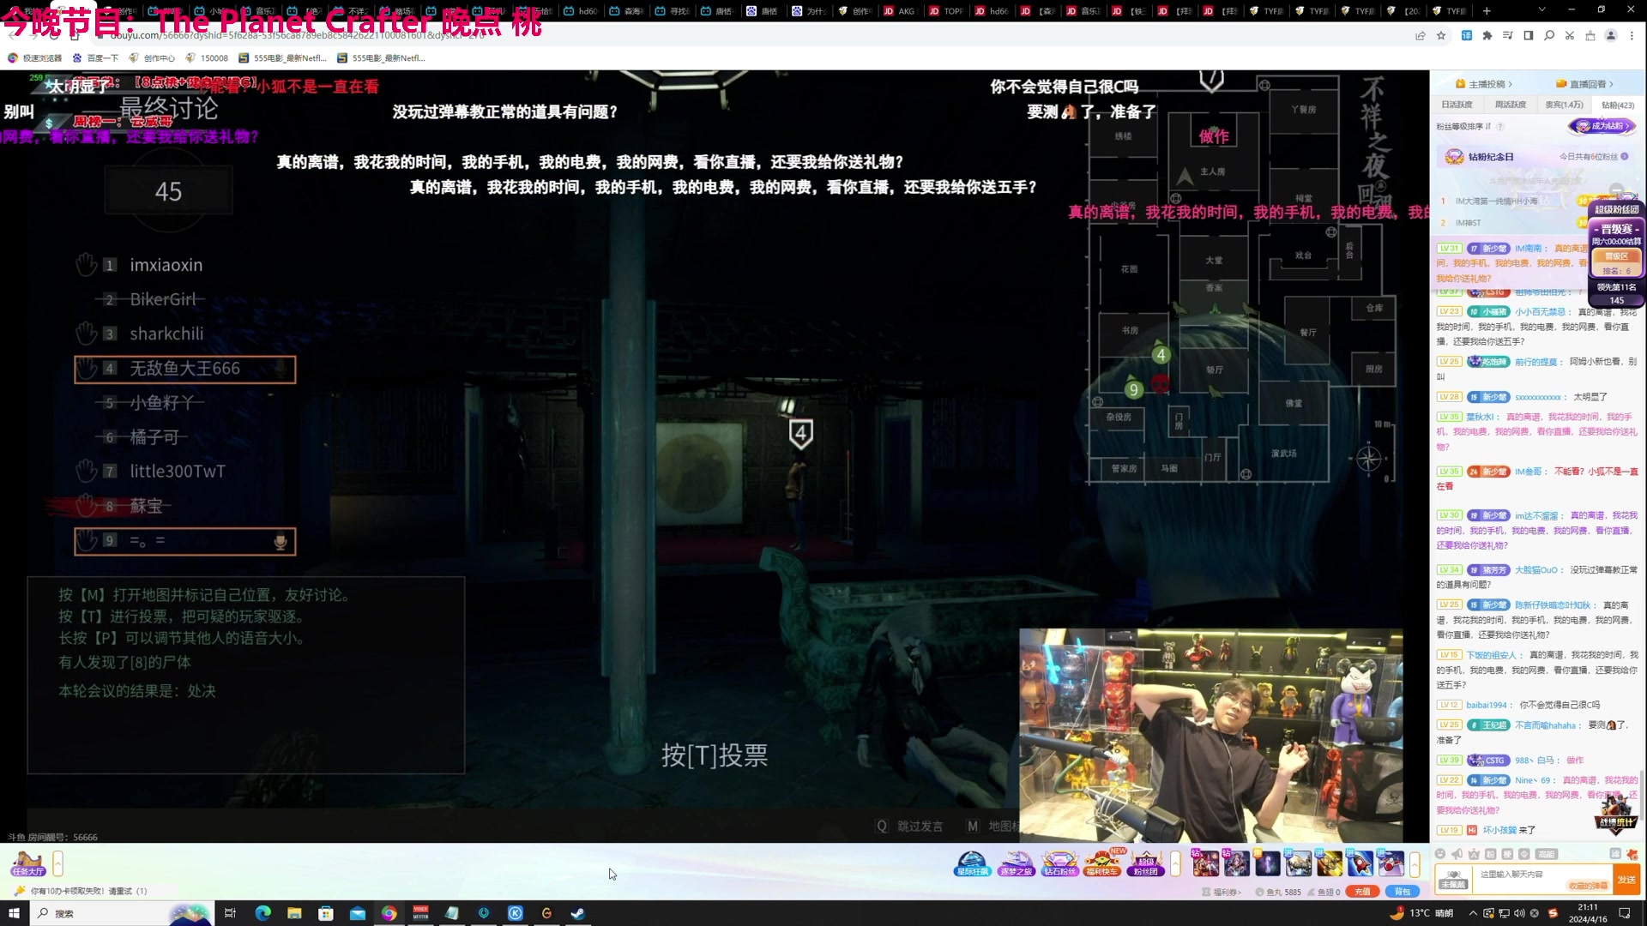The width and height of the screenshot is (1647, 926).
Task: Toggle microphone icon on player 9 row
Action: click(280, 541)
